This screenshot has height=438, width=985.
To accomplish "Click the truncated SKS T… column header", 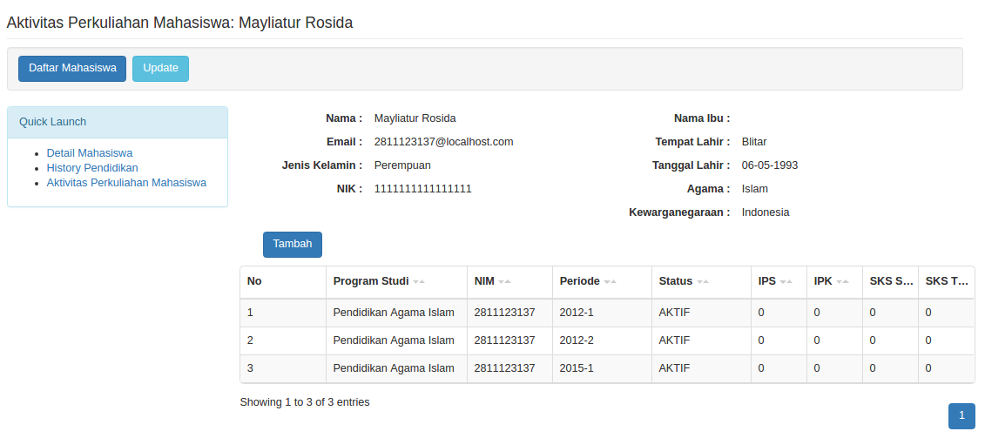I will pos(947,281).
